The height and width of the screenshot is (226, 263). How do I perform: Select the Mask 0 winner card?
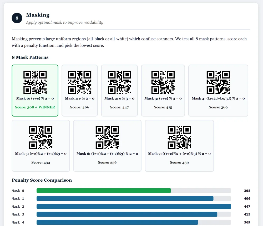click(x=35, y=91)
